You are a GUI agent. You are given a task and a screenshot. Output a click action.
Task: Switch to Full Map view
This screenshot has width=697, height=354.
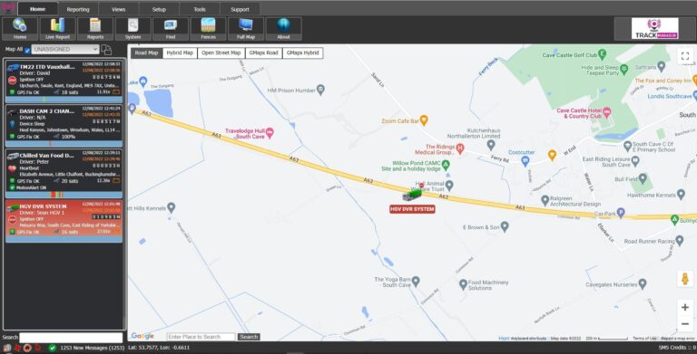click(246, 29)
